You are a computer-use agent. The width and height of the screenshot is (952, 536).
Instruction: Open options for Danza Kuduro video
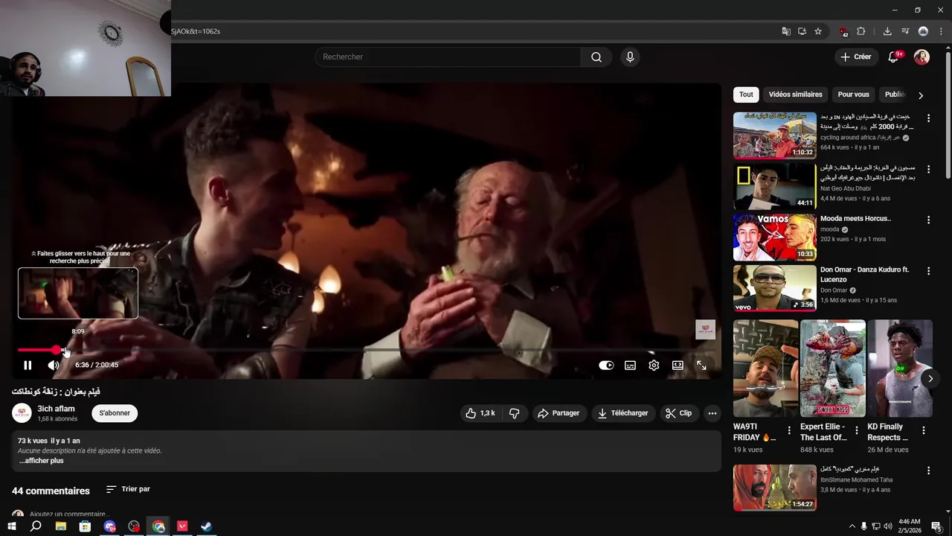pyautogui.click(x=928, y=271)
